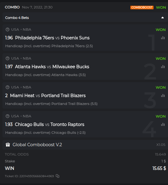
Task: Click USA breadcrumb in third bet
Action: tap(15, 87)
